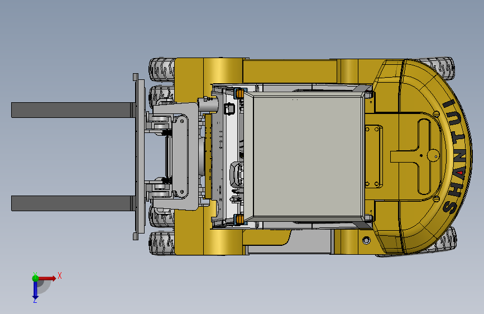Click the blue Z axis arrow of the triad
This screenshot has width=484, height=314.
click(35, 291)
